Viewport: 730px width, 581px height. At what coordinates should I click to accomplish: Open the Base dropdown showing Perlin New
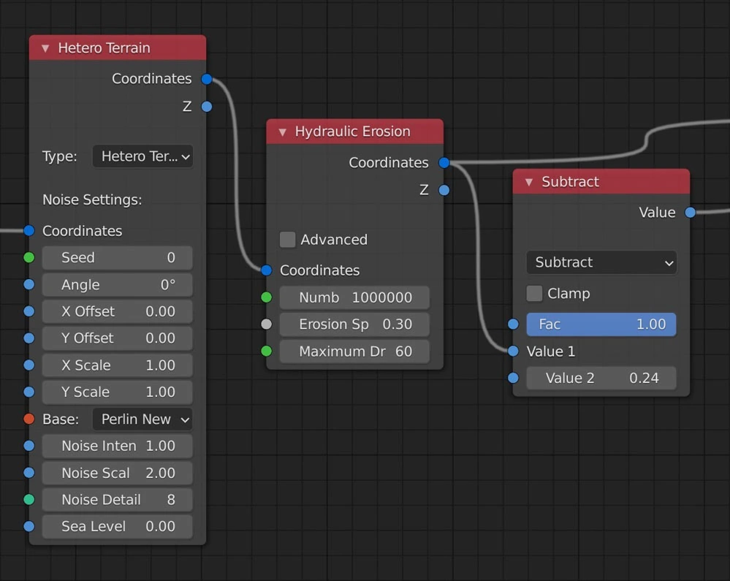pos(142,419)
